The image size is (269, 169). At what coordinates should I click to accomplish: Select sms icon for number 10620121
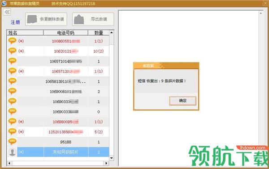click(x=13, y=51)
